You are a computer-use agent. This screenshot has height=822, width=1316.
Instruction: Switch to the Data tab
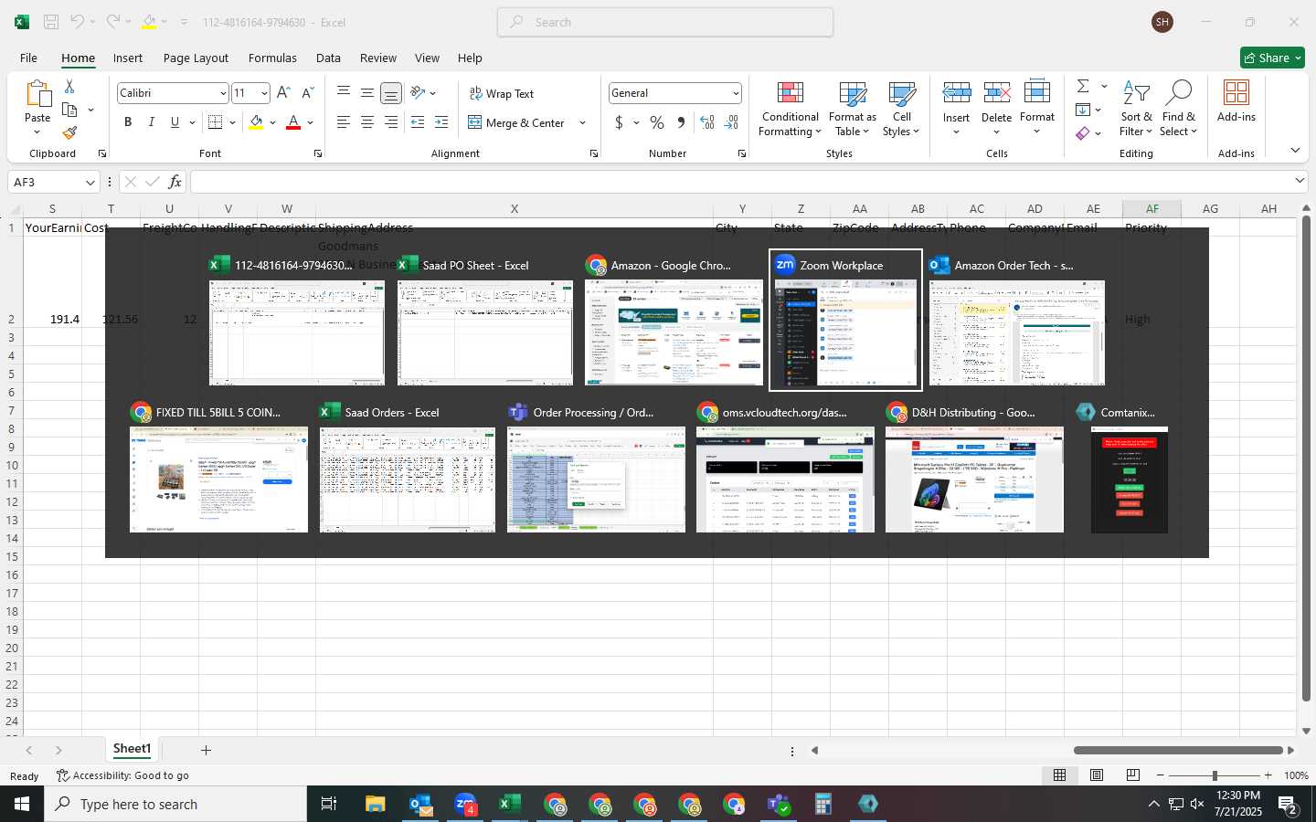(328, 58)
